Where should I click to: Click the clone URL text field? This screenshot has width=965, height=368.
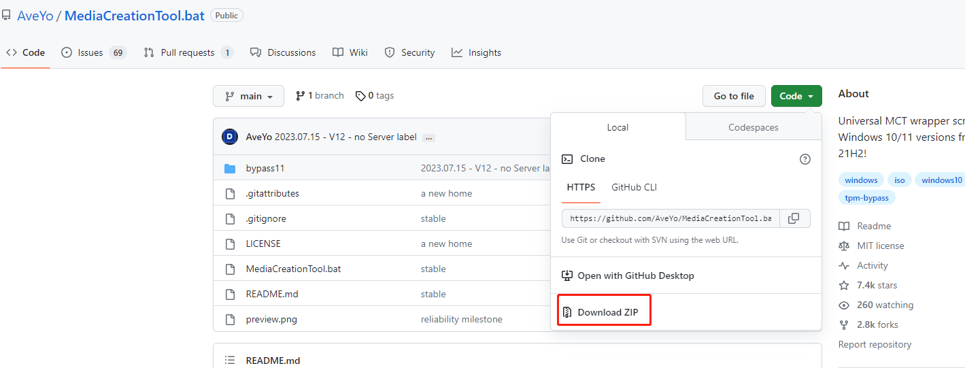coord(670,218)
